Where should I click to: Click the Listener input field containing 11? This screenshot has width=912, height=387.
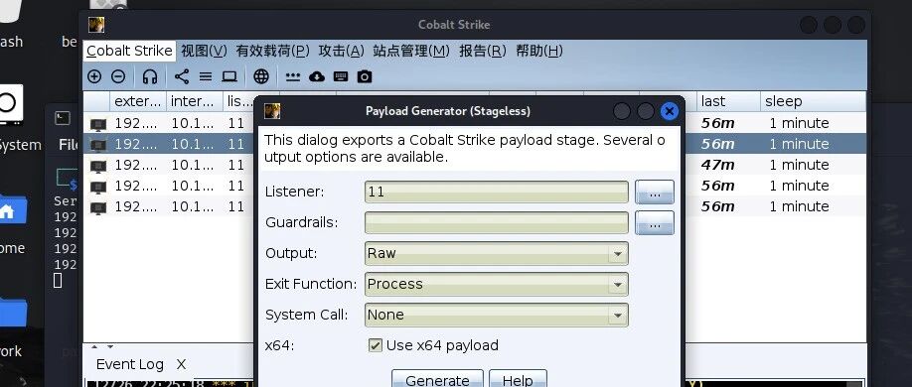(496, 192)
